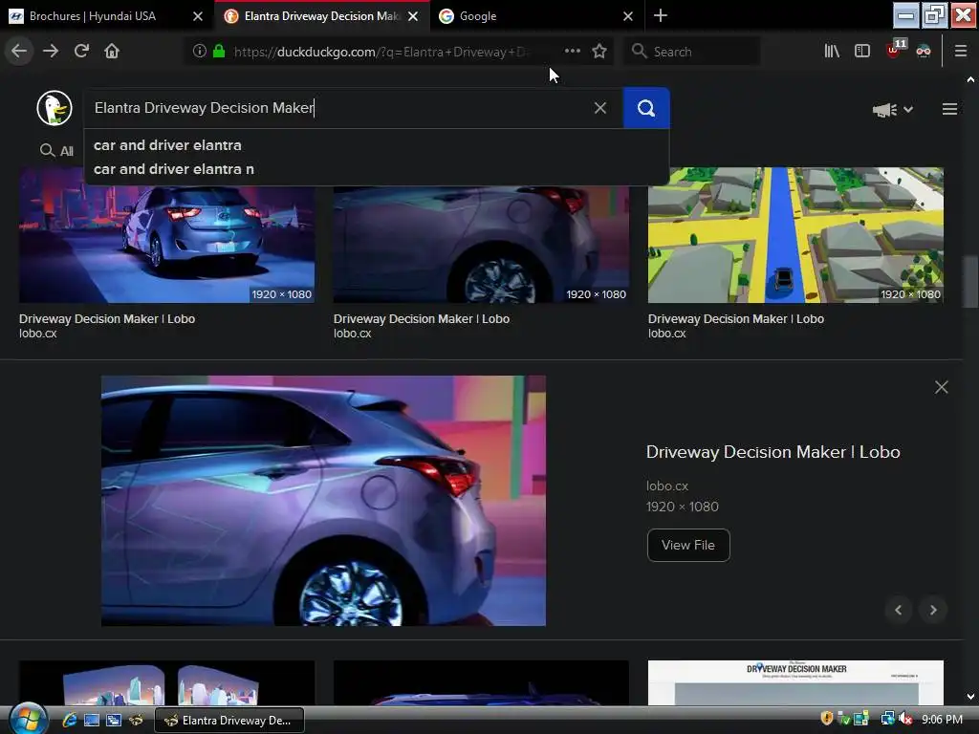
Task: Click page scrollbar up arrow
Action: click(x=970, y=79)
